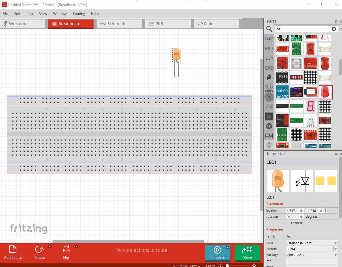The width and height of the screenshot is (342, 267).
Task: Click the Rotate icon in bottom toolbar
Action: point(39,250)
